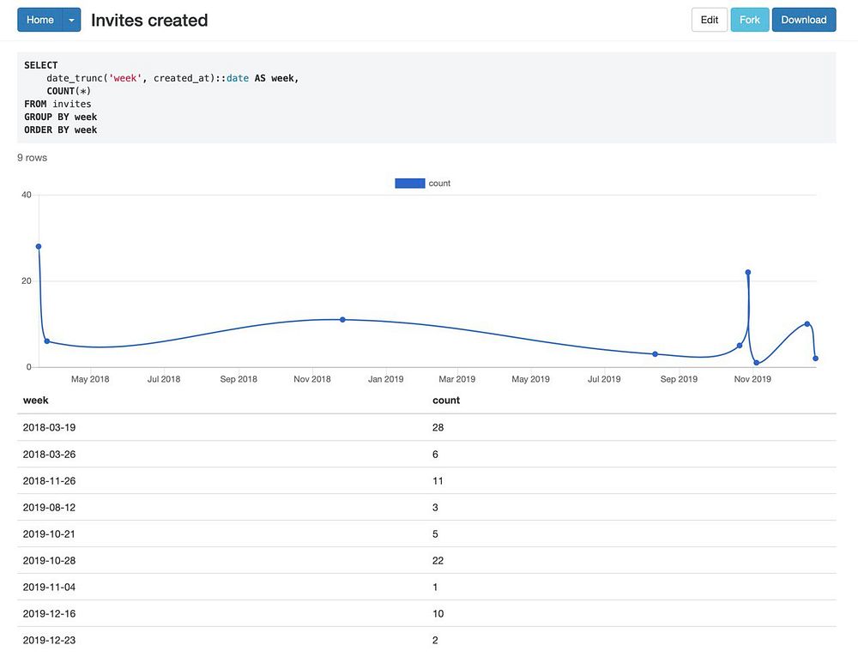Click the December 2019 point at 10
This screenshot has height=663, width=858.
807,324
